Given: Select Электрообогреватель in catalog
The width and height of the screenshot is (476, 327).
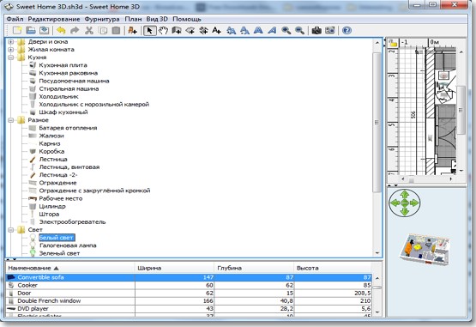Looking at the screenshot, I should click(x=72, y=222).
